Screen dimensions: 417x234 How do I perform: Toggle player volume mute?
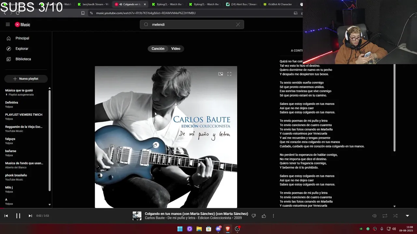click(x=374, y=216)
